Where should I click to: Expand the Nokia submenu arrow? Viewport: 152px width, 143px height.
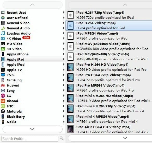coord(64,122)
